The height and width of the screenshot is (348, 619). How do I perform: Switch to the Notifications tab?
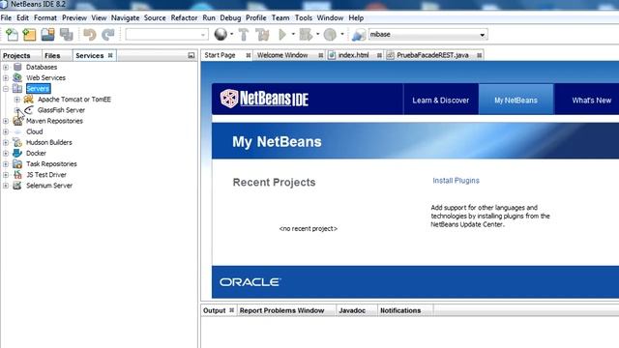coord(400,310)
